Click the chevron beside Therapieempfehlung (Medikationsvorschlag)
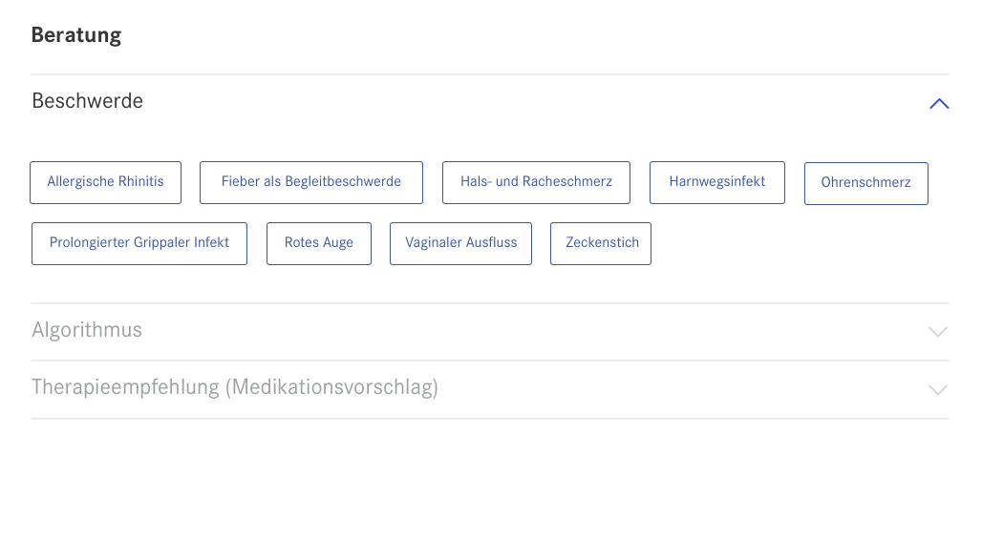The image size is (982, 536). pyautogui.click(x=938, y=389)
